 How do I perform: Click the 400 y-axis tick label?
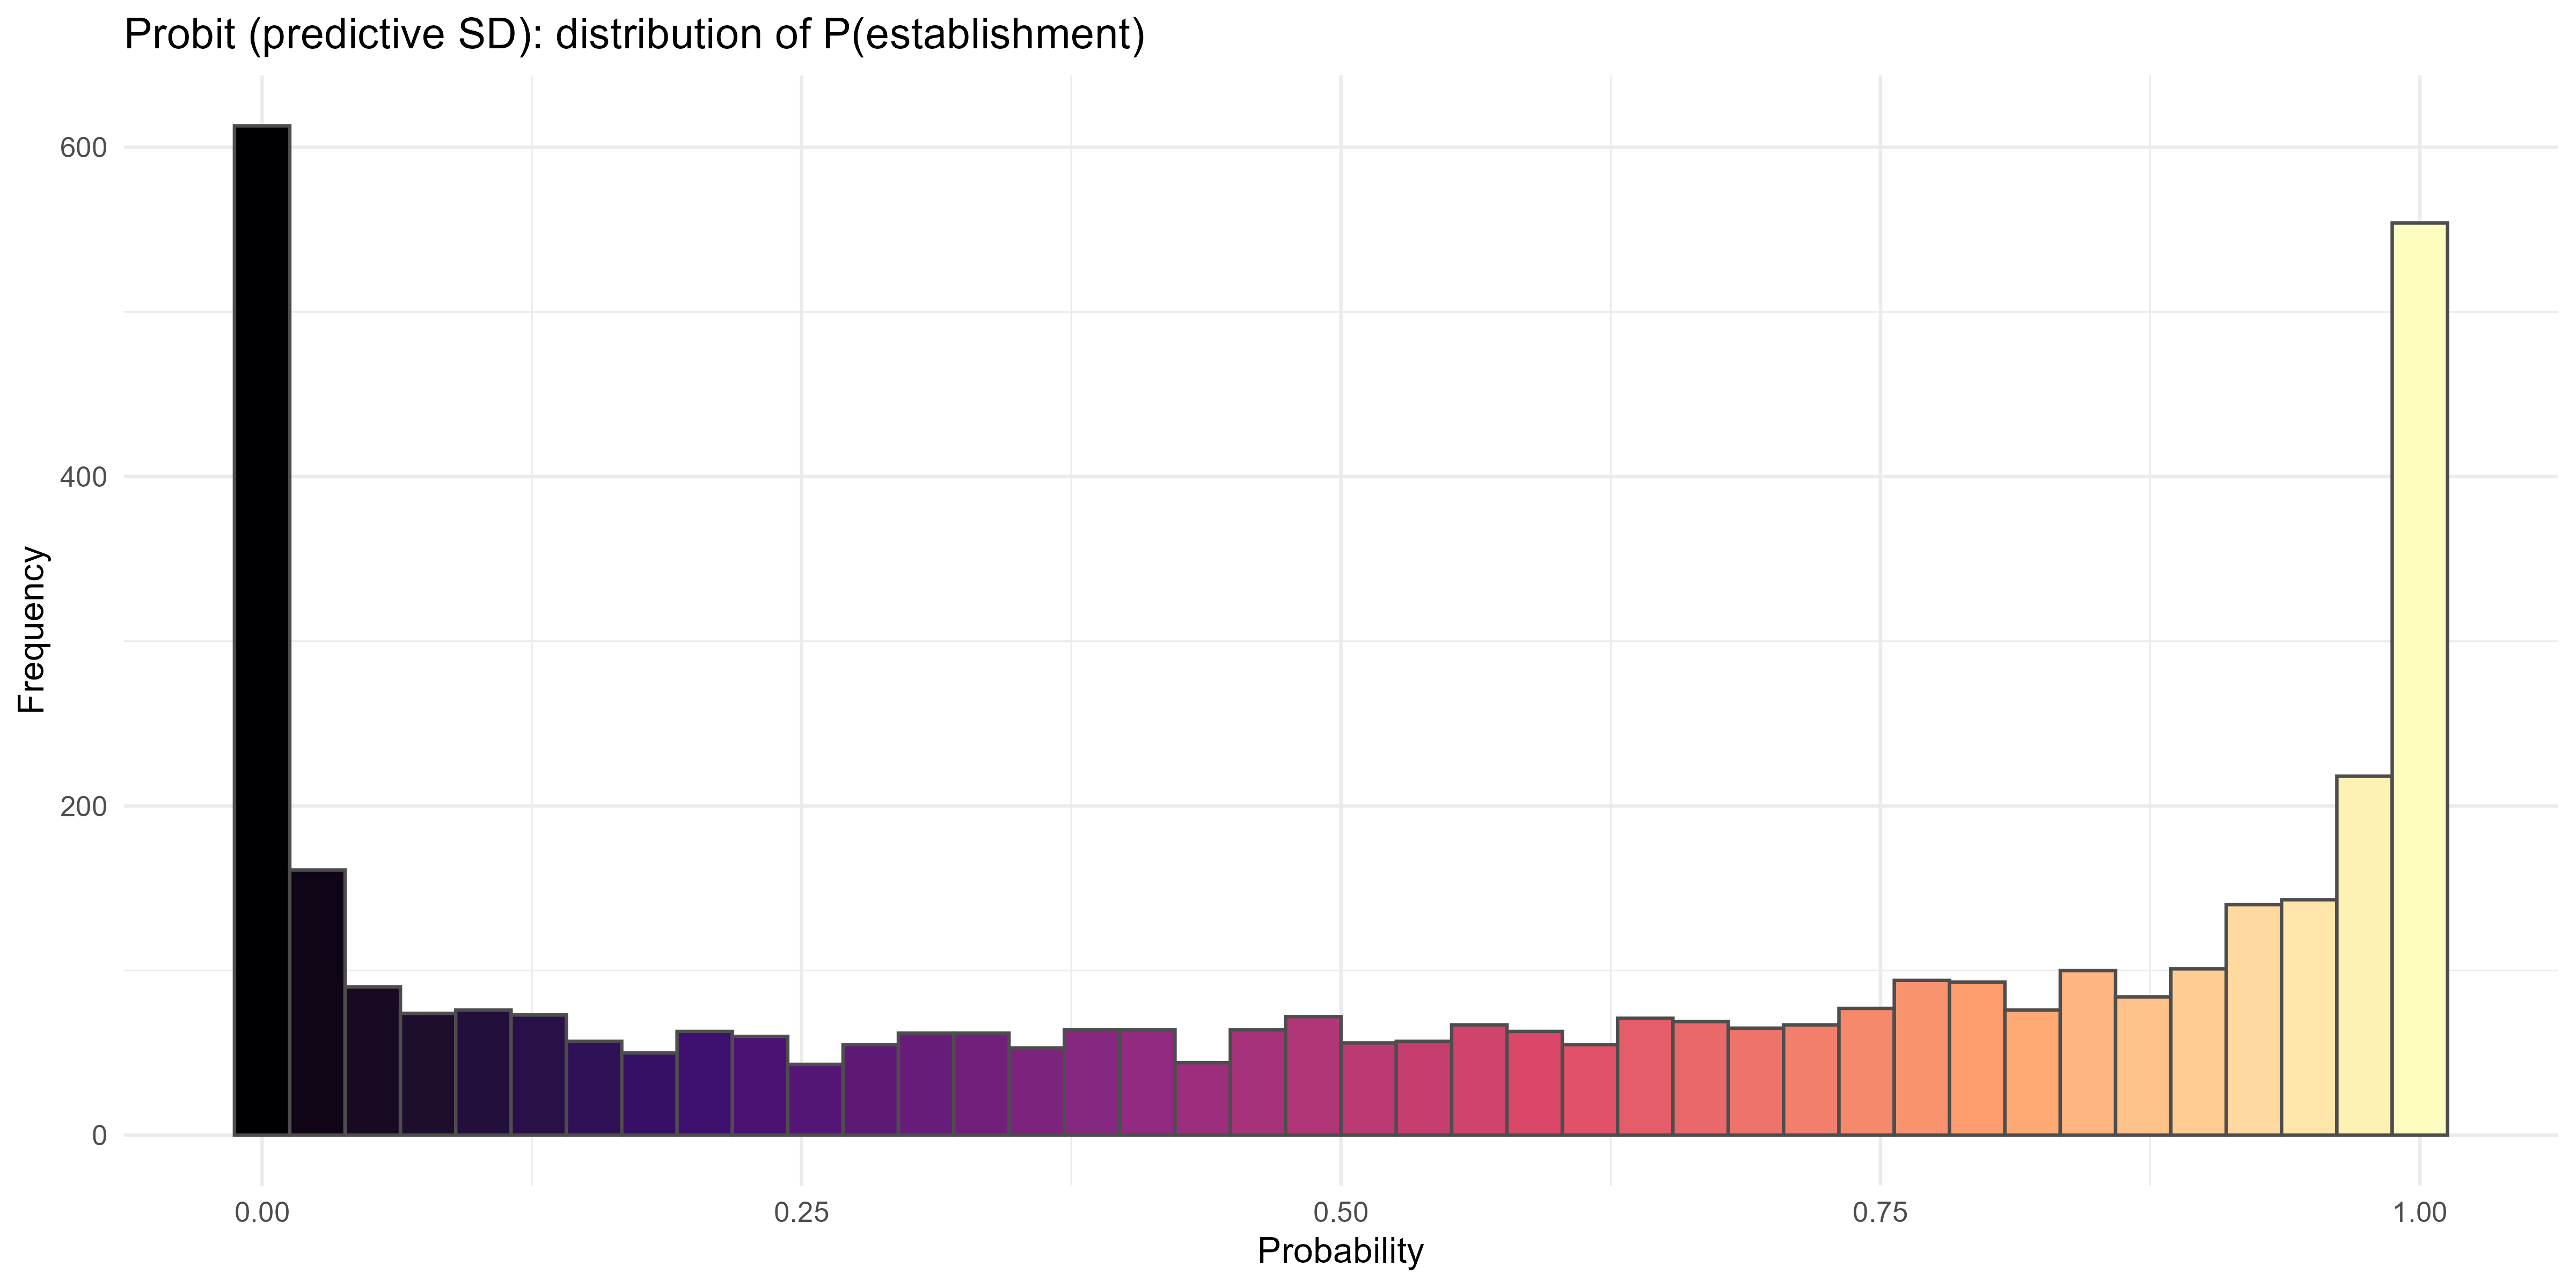83,477
